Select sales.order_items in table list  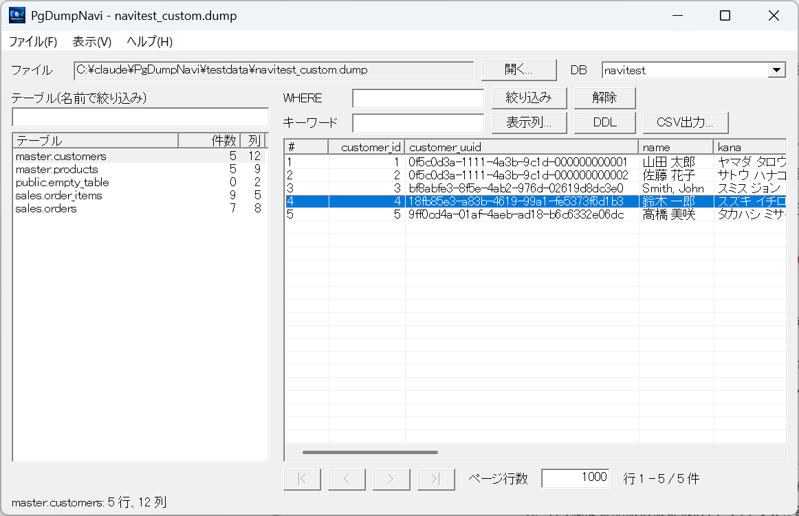point(139,196)
